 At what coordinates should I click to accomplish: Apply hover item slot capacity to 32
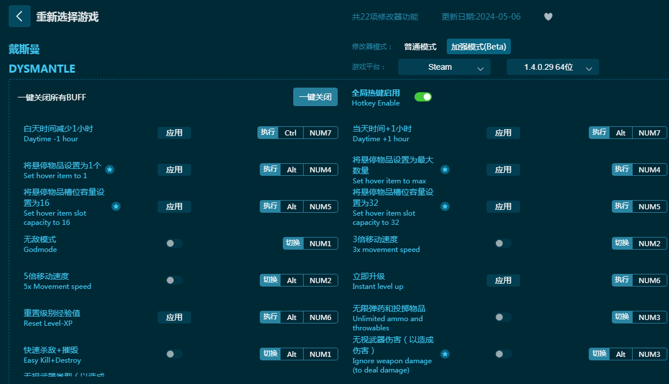pos(503,207)
